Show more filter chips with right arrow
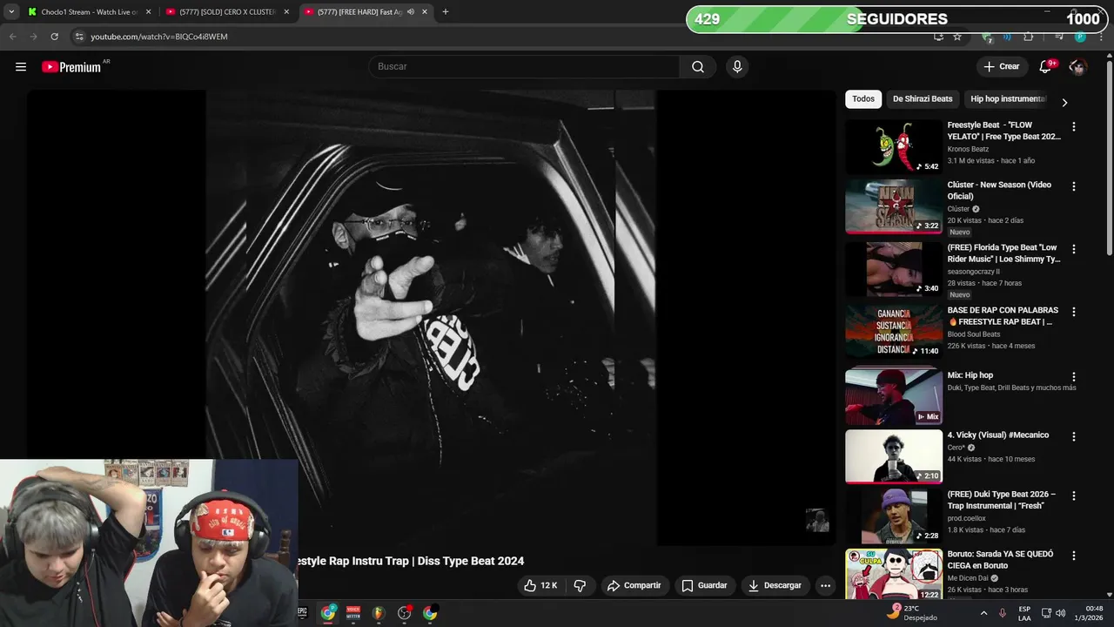The image size is (1114, 627). 1064,102
